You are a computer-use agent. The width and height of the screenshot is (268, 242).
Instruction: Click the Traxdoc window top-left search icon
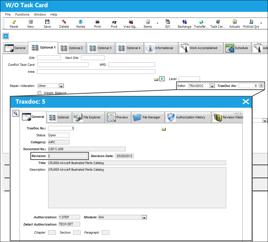pyautogui.click(x=16, y=113)
